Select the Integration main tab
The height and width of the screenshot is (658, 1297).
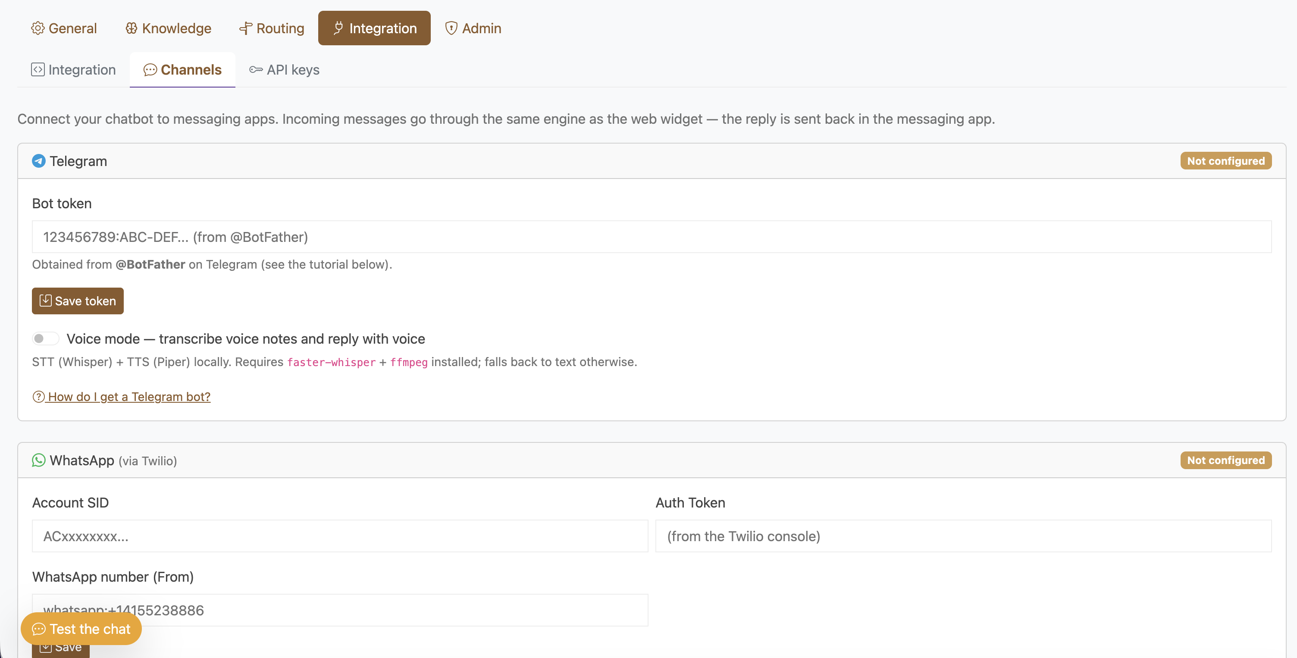point(374,28)
